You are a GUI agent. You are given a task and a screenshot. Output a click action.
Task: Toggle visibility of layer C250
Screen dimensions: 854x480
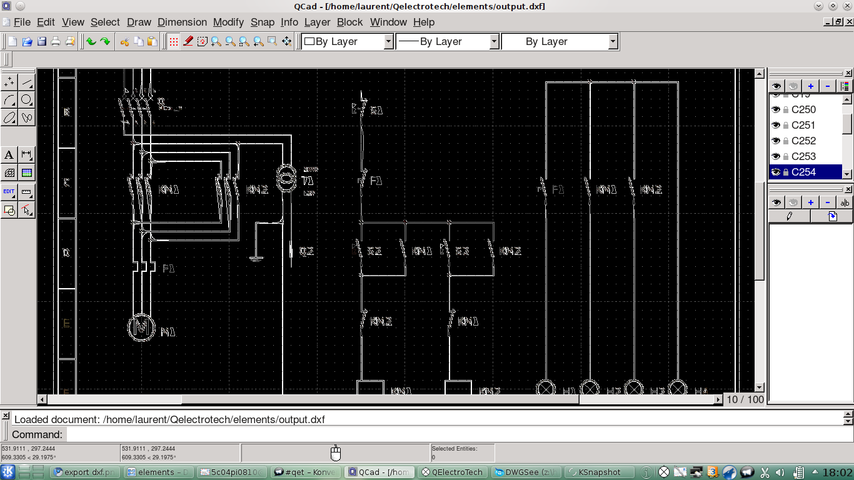776,109
